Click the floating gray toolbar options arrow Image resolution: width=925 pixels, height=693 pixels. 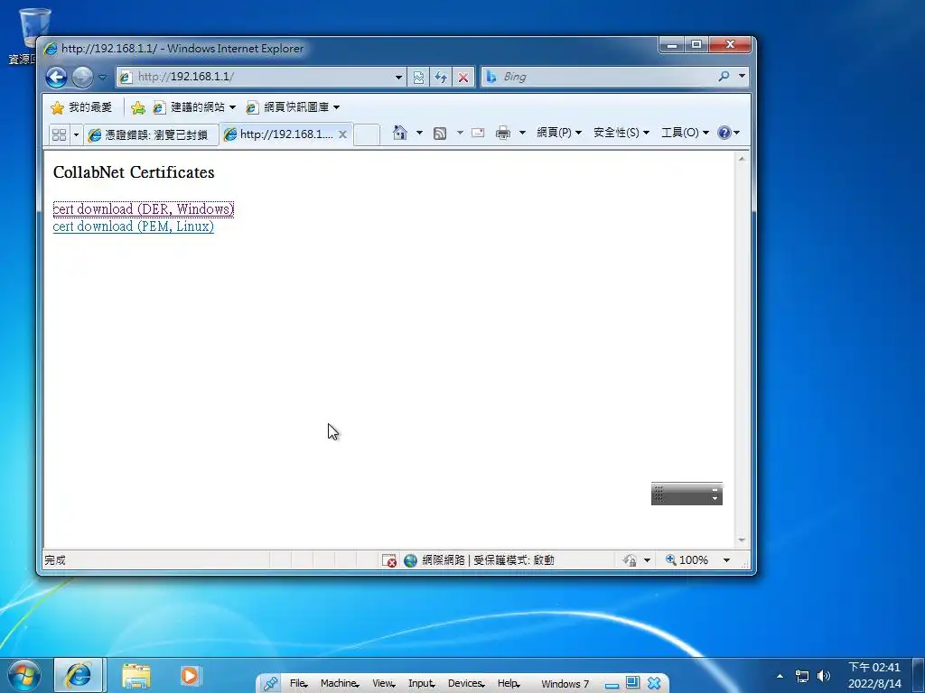point(715,498)
